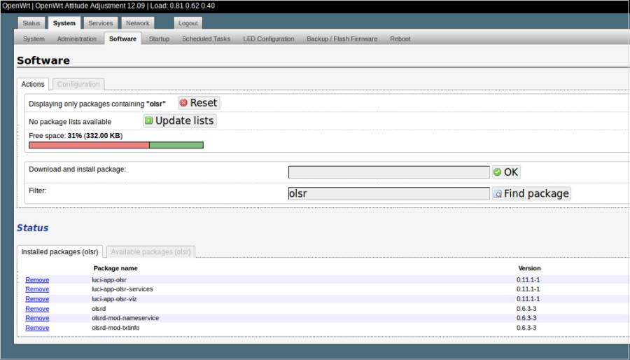The height and width of the screenshot is (360, 630).
Task: Remove the olsrd-mod-txtinfo package
Action: point(37,328)
